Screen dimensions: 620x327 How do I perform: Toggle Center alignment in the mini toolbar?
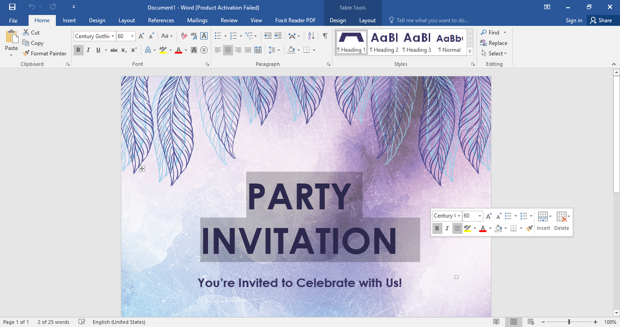pyautogui.click(x=457, y=228)
